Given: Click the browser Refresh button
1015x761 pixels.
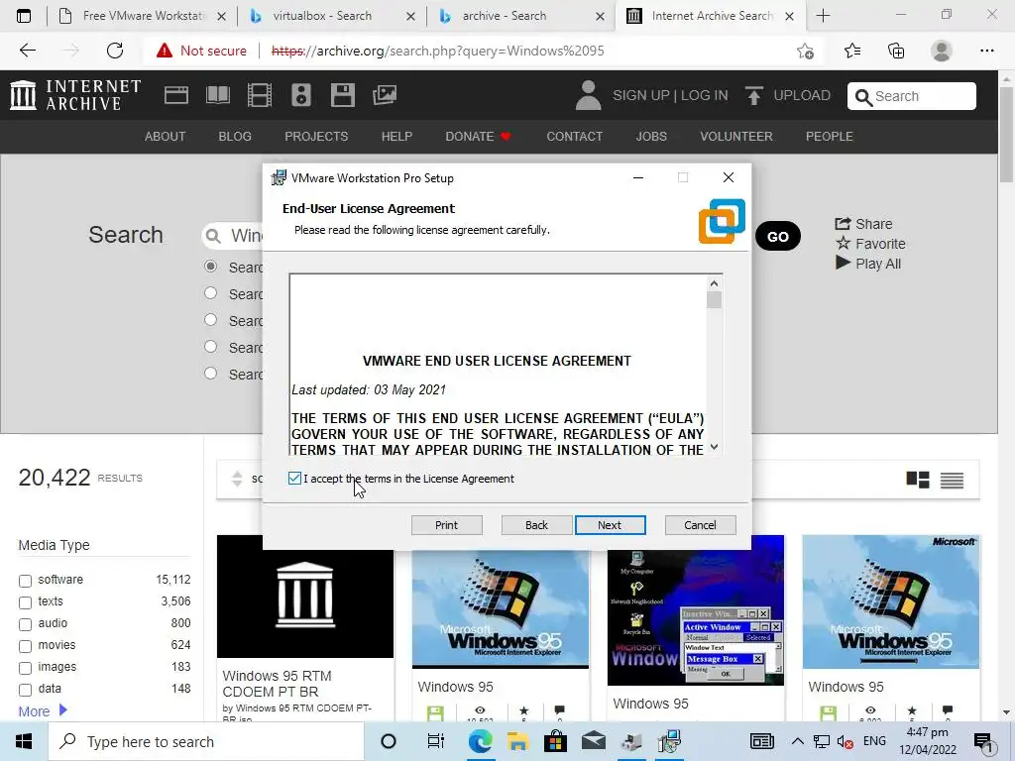Looking at the screenshot, I should 115,51.
